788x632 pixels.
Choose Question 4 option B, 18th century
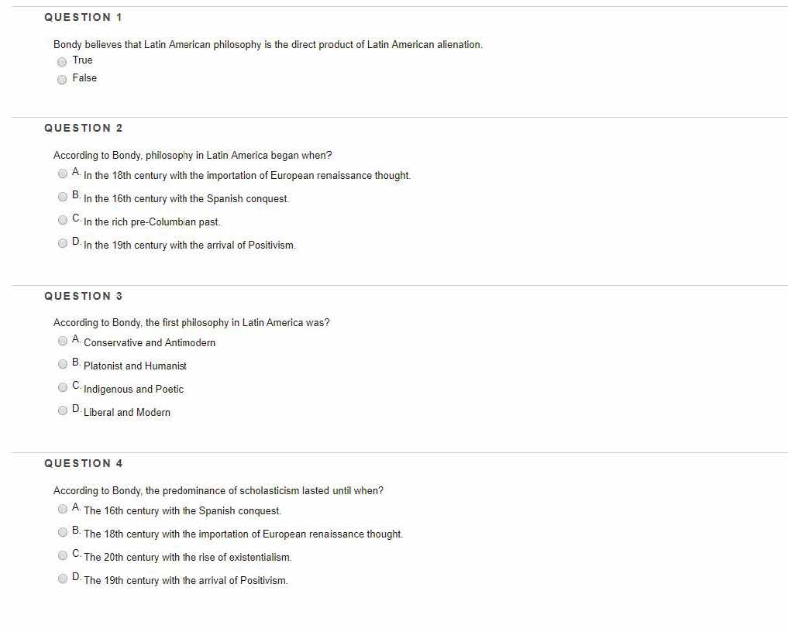pos(63,532)
